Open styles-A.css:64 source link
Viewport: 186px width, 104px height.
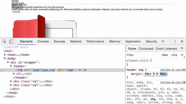click(173, 70)
